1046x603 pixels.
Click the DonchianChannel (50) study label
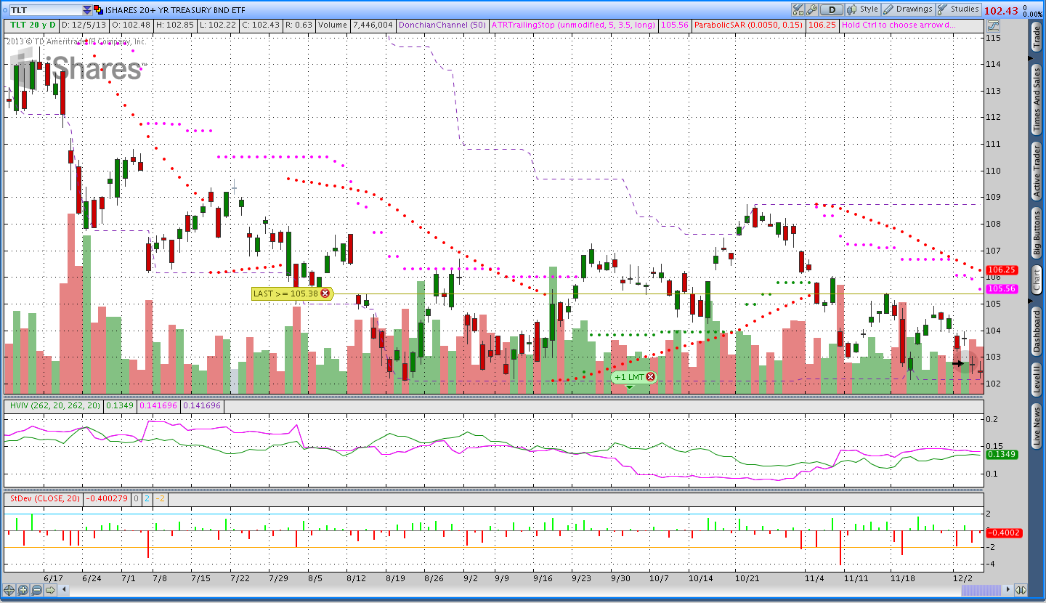click(x=442, y=25)
